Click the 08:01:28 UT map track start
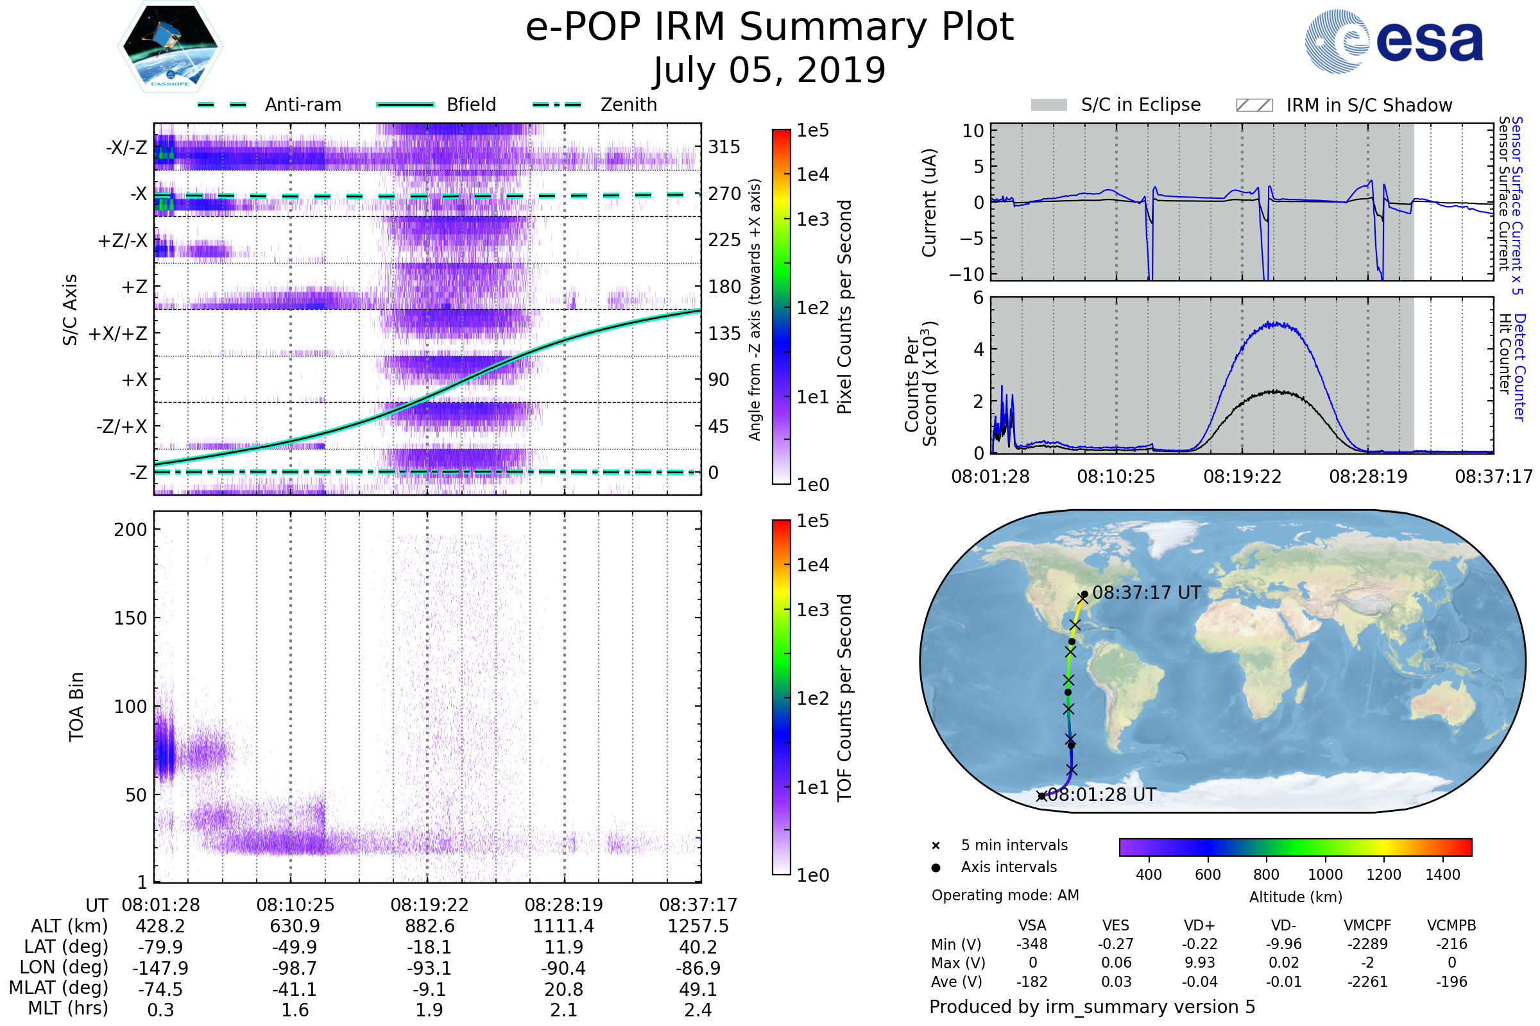This screenshot has width=1540, height=1026. [x=1041, y=796]
